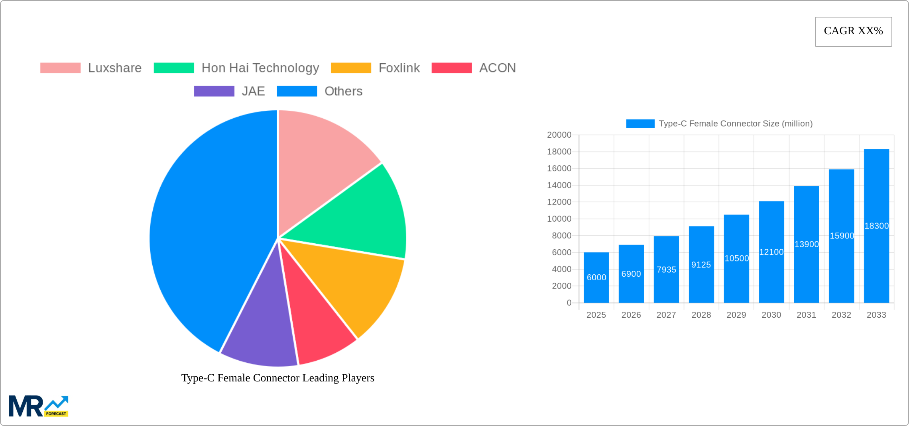
Task: Toggle the Luxshare series in the legend
Action: tap(114, 68)
